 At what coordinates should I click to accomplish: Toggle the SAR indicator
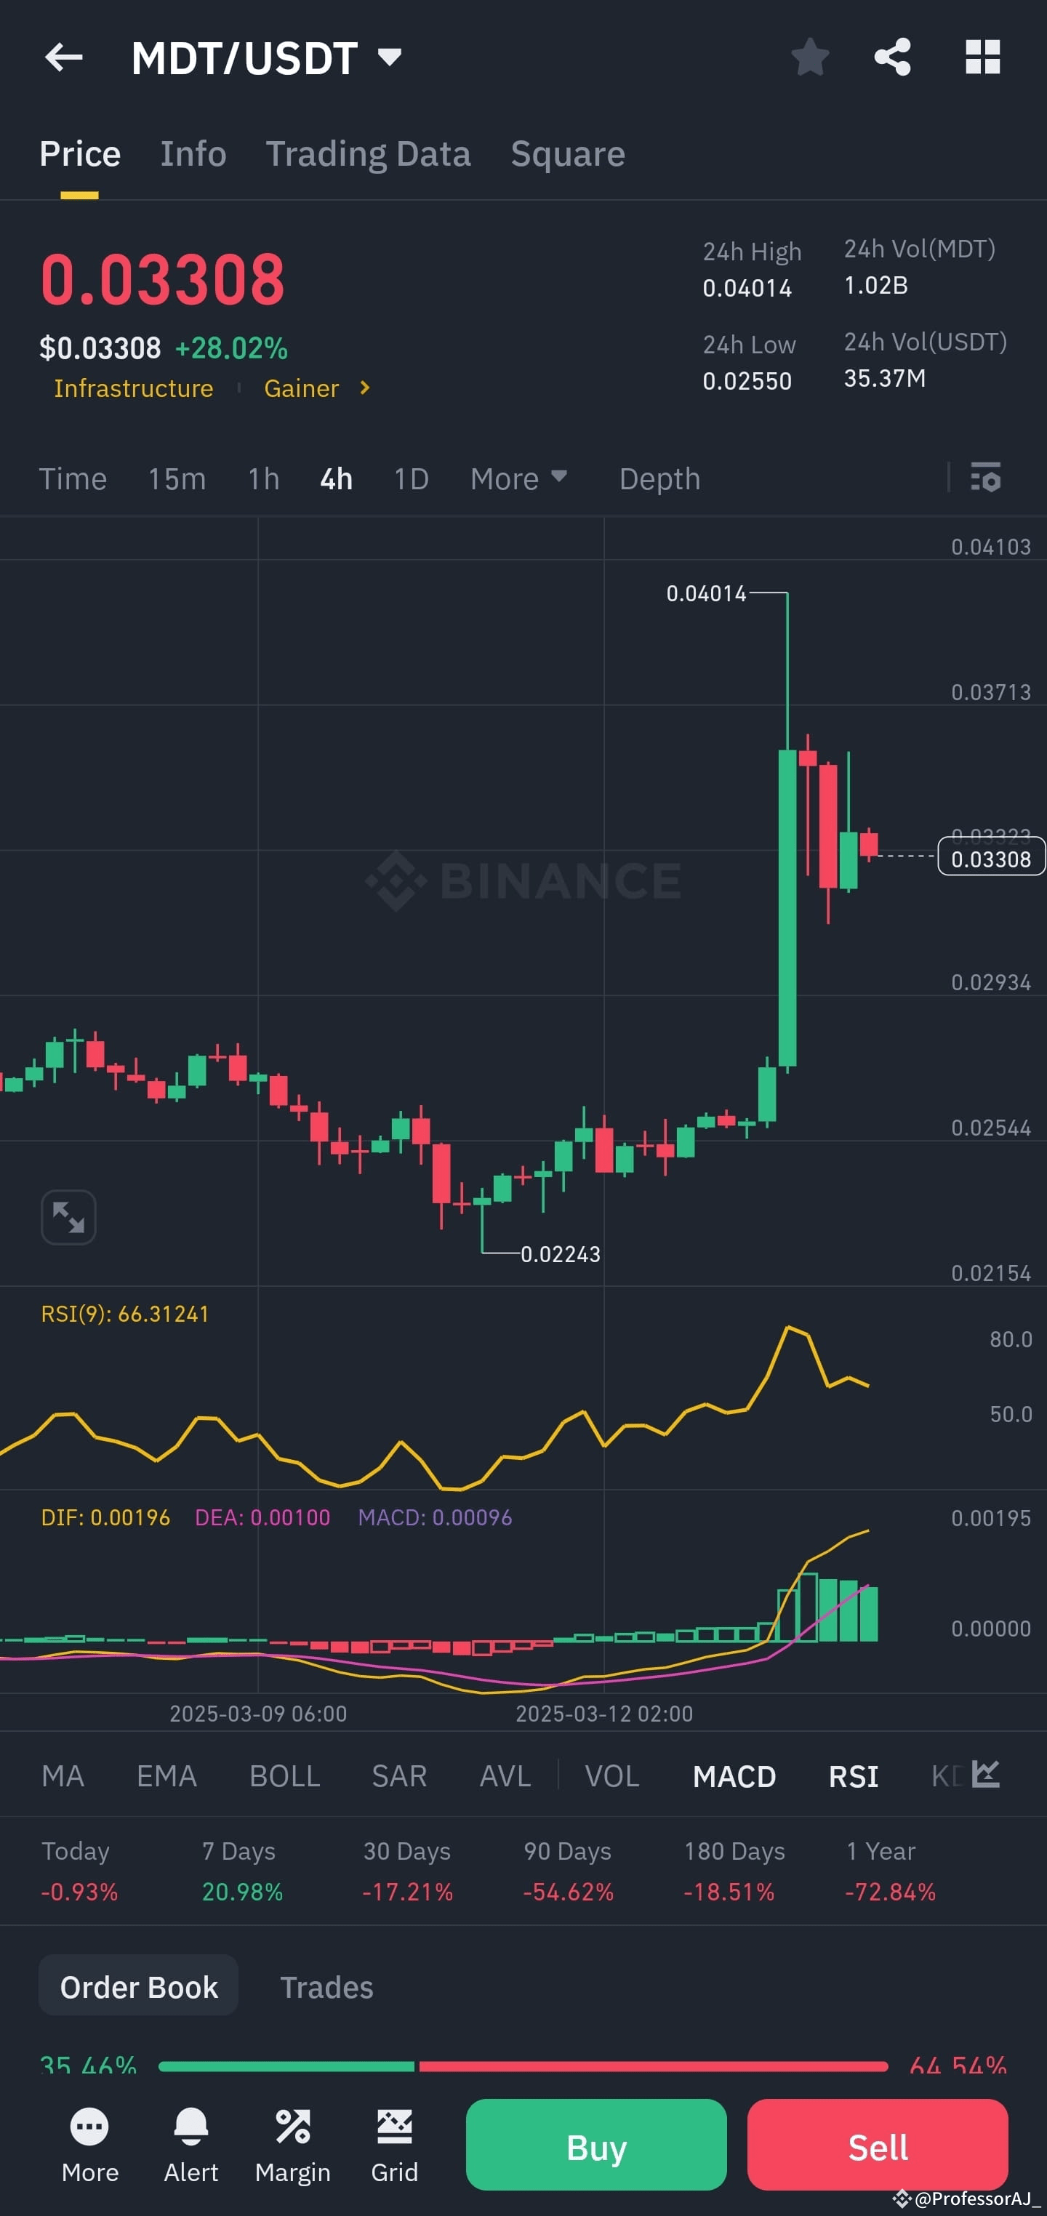[399, 1776]
